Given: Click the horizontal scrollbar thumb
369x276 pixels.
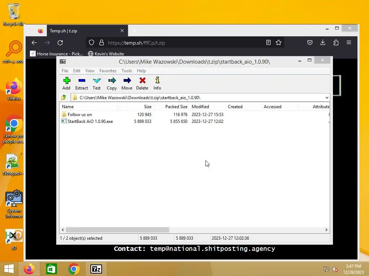Looking at the screenshot, I should point(117,230).
